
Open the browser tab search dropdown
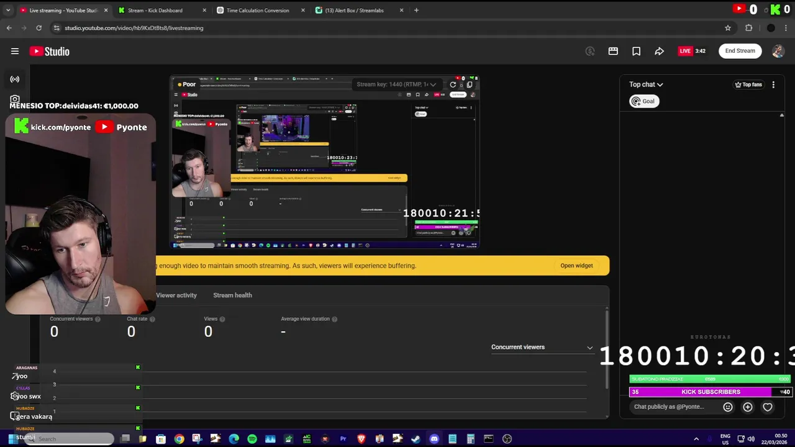tap(8, 10)
